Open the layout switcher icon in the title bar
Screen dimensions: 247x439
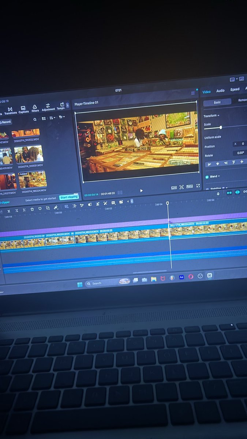[232, 79]
